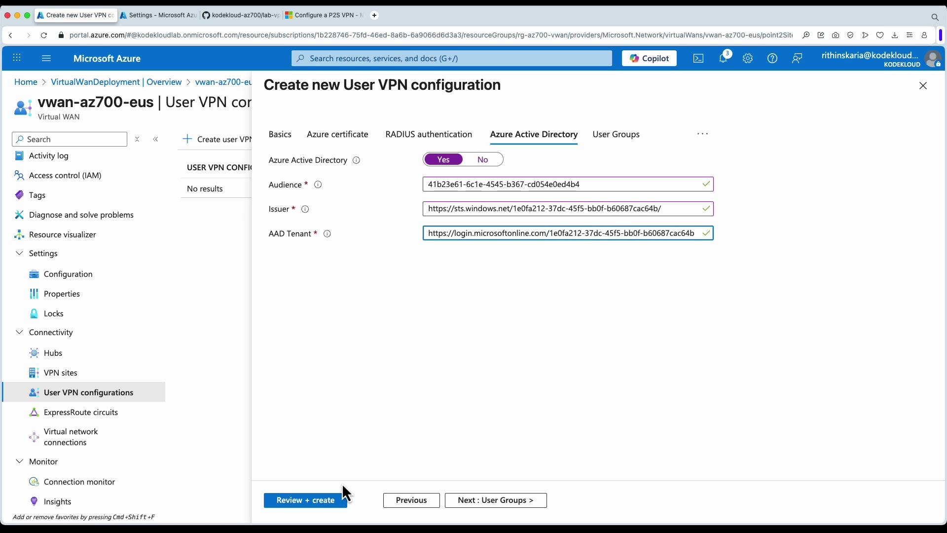Viewport: 947px width, 533px height.
Task: Click the Review + create button
Action: [305, 500]
